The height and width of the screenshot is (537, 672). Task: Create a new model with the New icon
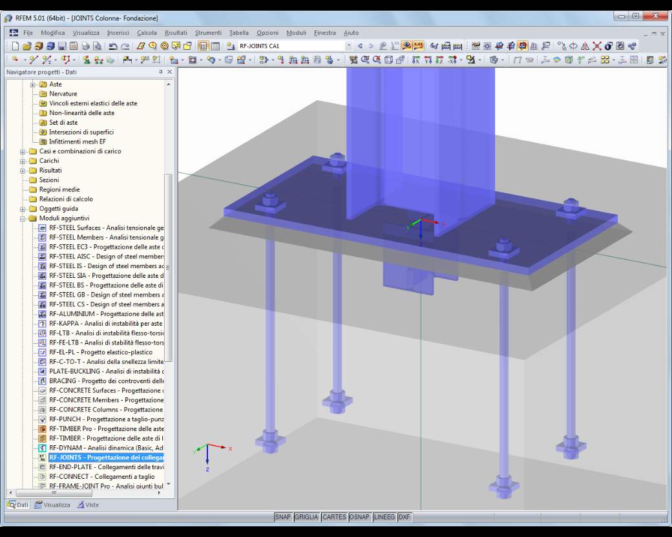(16, 46)
